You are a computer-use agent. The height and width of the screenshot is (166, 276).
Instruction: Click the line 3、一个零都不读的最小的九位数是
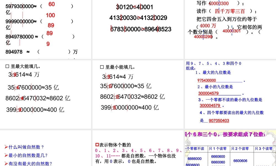230,100
